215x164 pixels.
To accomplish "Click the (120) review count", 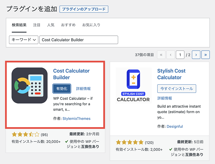I will [x=149, y=143].
